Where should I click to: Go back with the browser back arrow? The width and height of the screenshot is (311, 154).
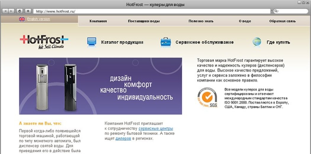click(5, 11)
